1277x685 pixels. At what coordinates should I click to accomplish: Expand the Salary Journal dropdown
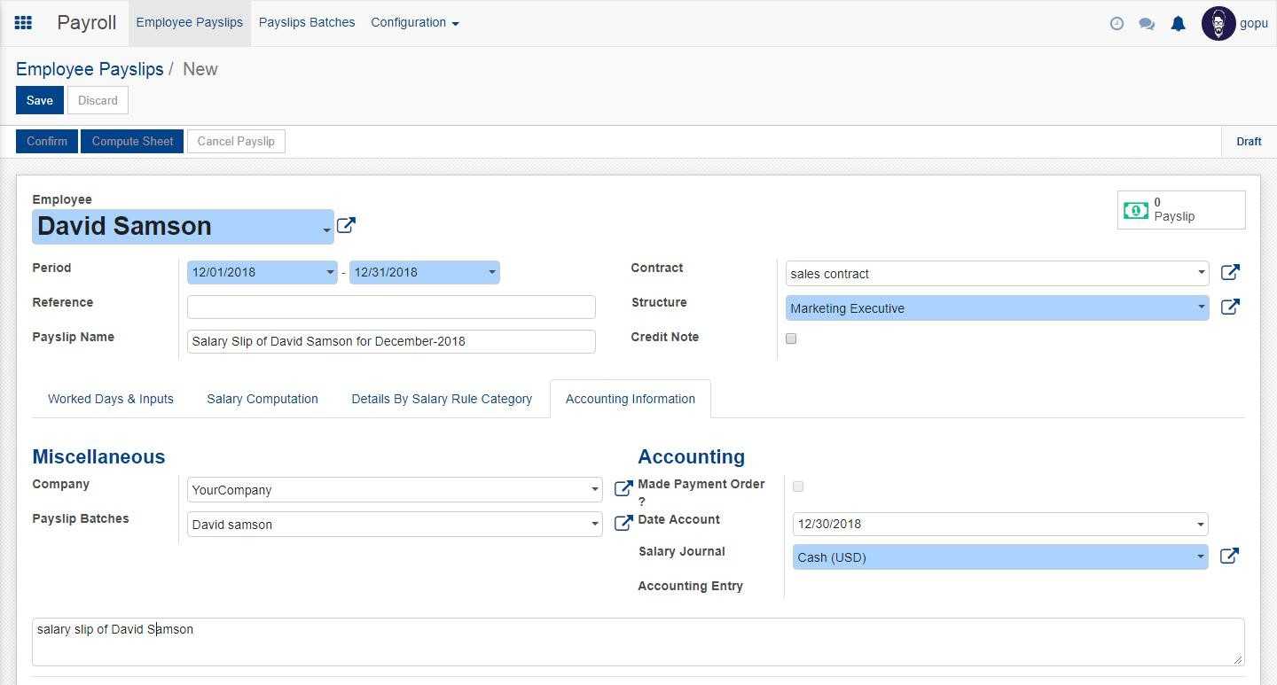(1200, 557)
